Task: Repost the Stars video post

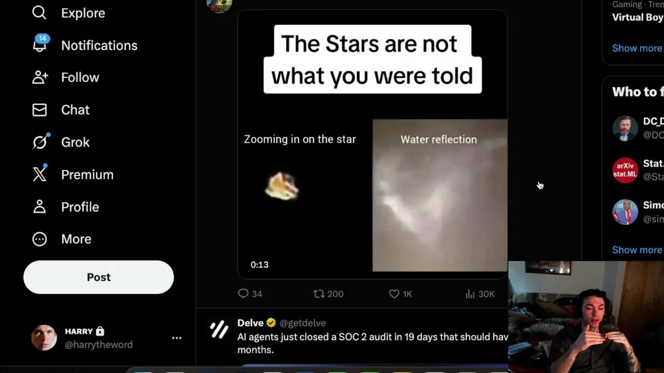Action: coord(319,294)
